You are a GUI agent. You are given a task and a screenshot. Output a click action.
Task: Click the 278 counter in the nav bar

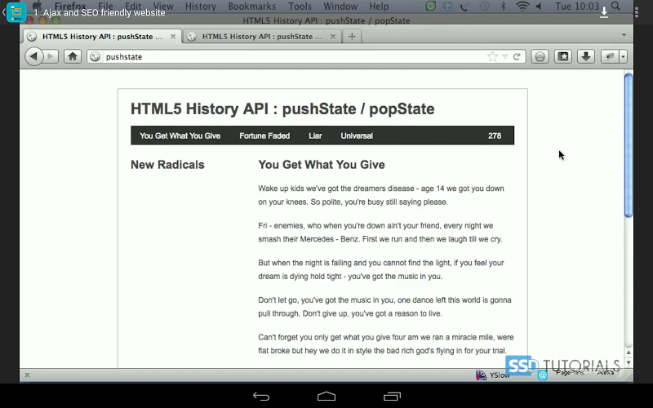click(x=495, y=135)
